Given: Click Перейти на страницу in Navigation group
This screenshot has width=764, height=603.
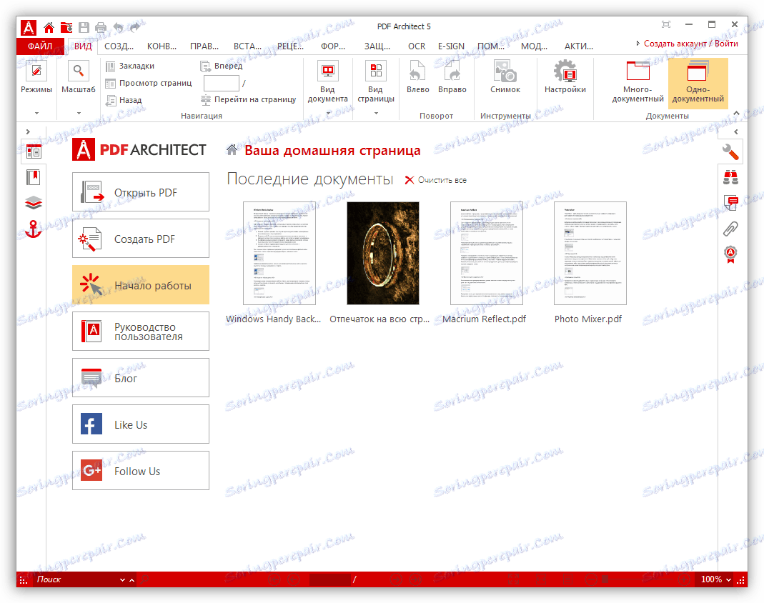Looking at the screenshot, I should (249, 99).
